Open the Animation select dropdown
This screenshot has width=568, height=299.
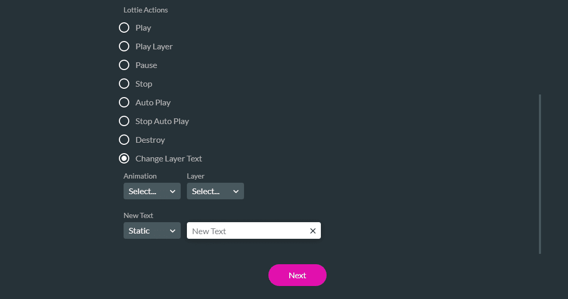152,191
